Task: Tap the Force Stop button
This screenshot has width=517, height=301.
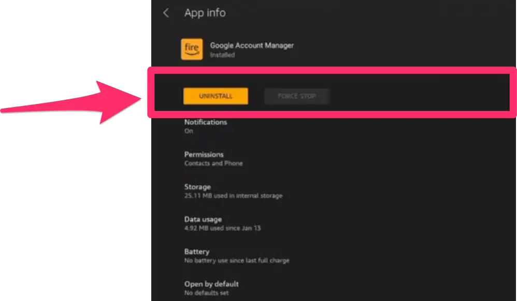Action: 297,96
